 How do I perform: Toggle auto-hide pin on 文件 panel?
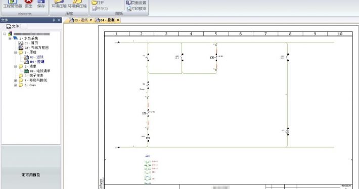click(54, 20)
